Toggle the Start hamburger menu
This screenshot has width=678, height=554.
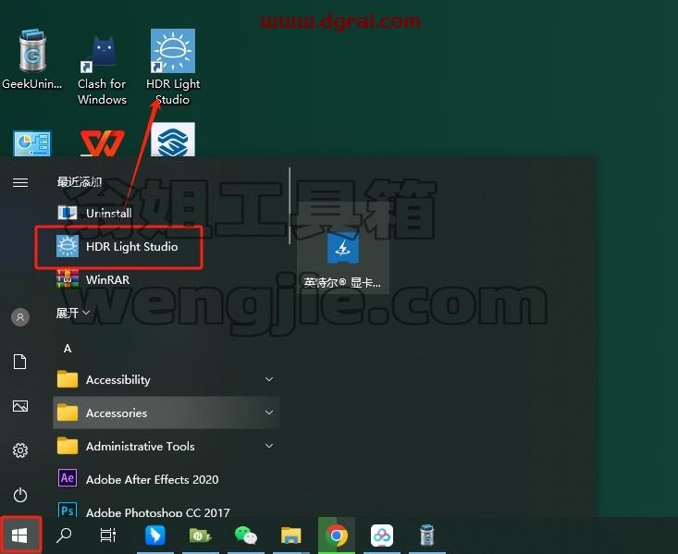pyautogui.click(x=20, y=182)
